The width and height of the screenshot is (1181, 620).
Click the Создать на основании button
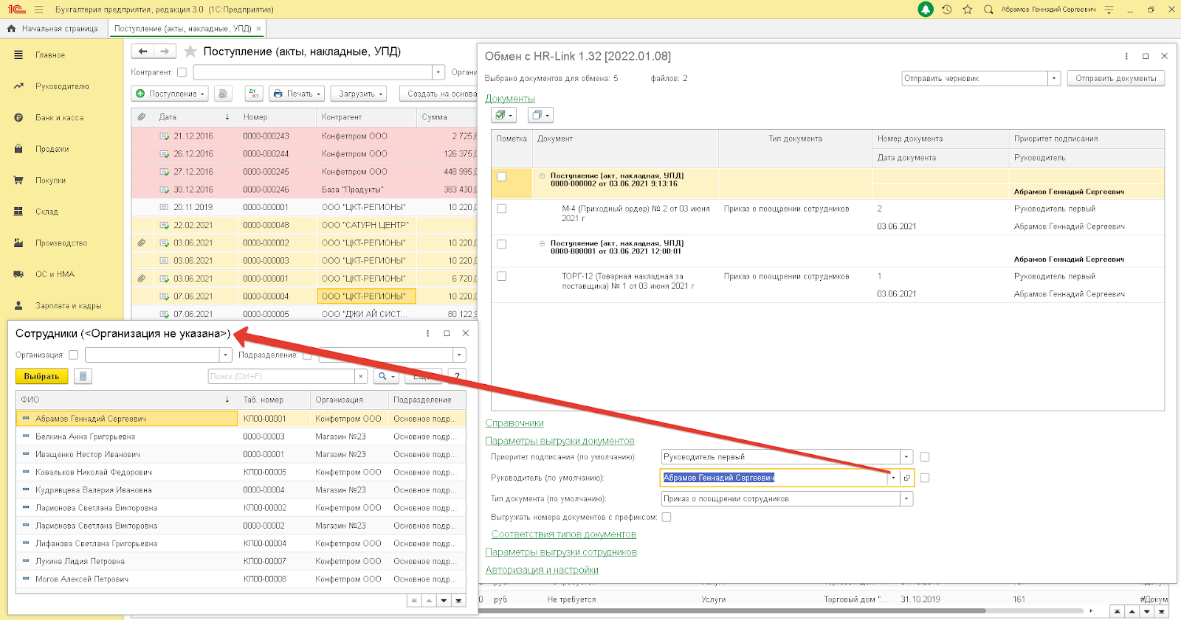(440, 94)
